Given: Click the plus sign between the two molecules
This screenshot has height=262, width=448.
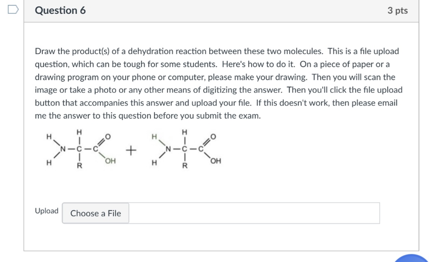Looking at the screenshot, I should pyautogui.click(x=131, y=150).
